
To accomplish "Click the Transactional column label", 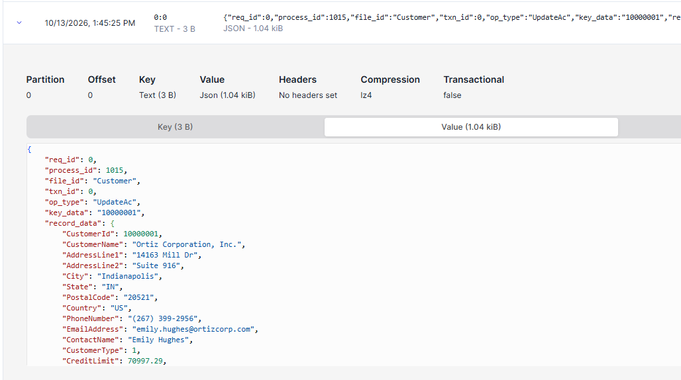I will click(x=474, y=80).
